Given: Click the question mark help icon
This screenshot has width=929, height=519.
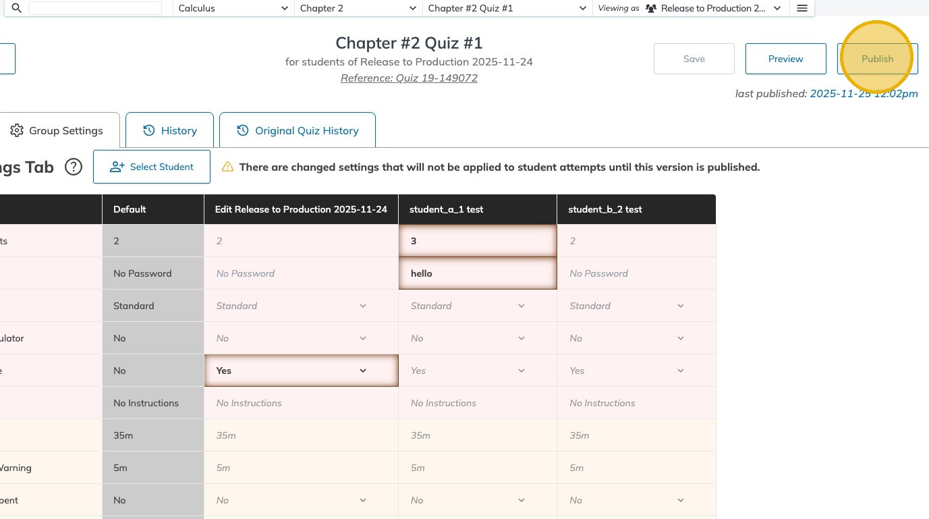Looking at the screenshot, I should (x=74, y=167).
